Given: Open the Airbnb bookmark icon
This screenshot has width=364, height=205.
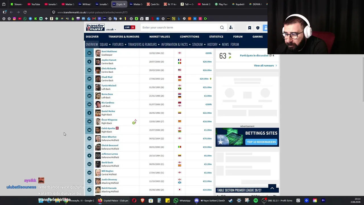Looking at the screenshot, I should click(200, 19).
